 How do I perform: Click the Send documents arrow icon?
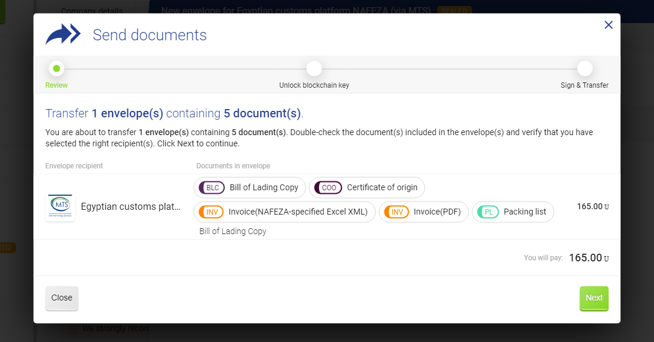coord(63,34)
